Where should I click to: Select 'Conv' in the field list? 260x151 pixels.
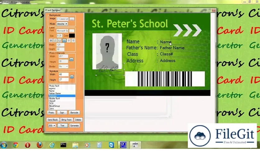tap(62, 109)
